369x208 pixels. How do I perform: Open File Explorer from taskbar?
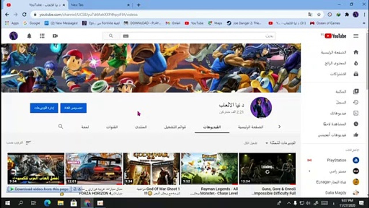[61, 203]
